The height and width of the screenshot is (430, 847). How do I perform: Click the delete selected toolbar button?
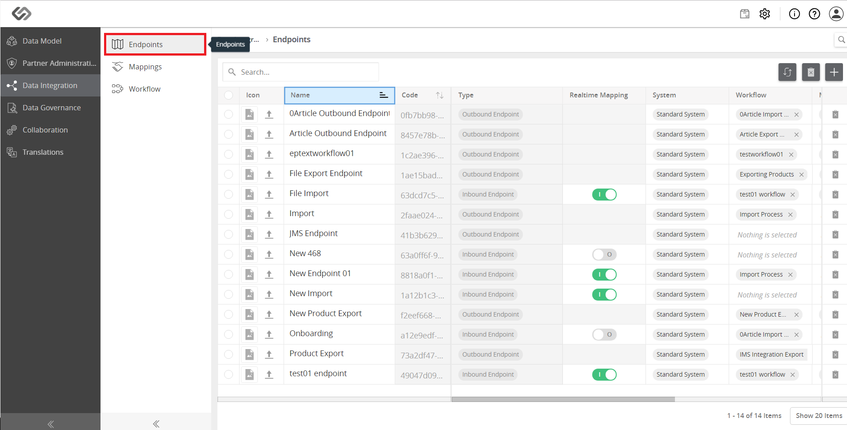(811, 72)
